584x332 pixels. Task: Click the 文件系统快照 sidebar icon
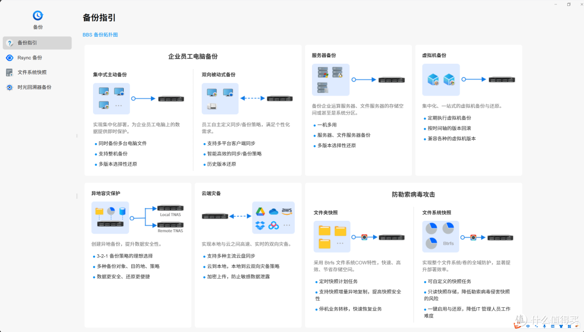[10, 72]
